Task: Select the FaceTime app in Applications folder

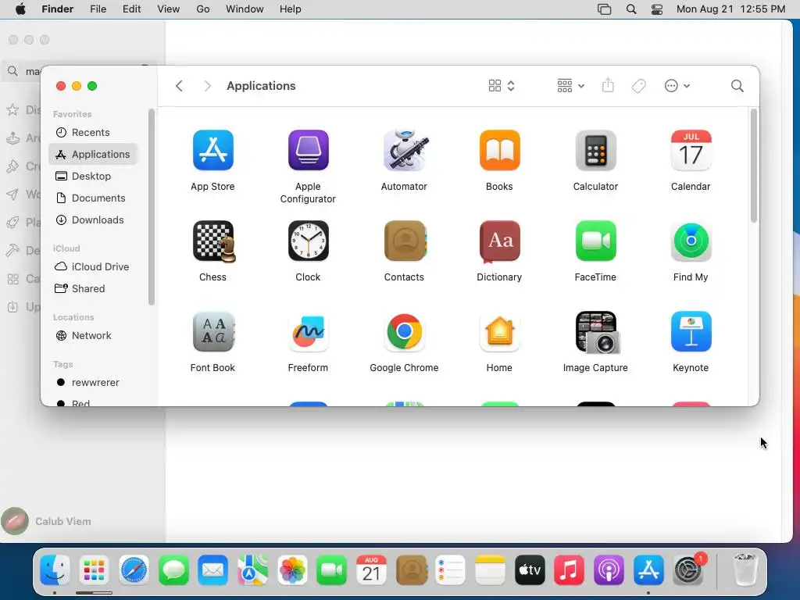Action: click(x=595, y=241)
